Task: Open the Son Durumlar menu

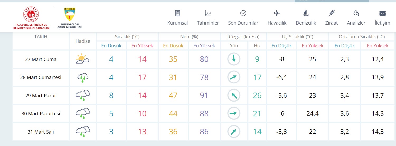Action: (243, 23)
